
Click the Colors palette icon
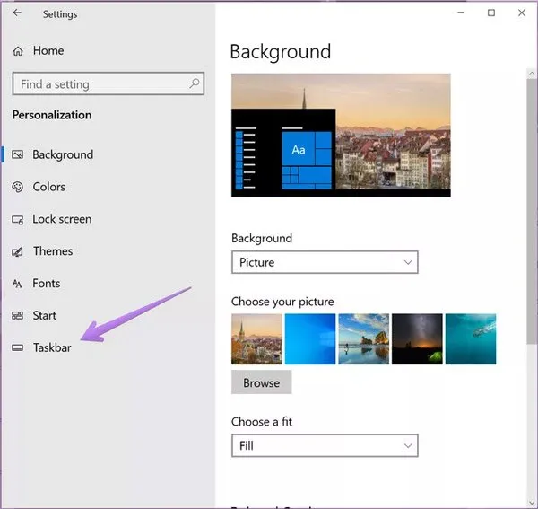point(17,187)
